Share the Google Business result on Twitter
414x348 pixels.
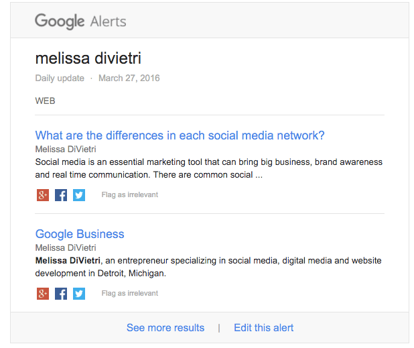point(79,293)
